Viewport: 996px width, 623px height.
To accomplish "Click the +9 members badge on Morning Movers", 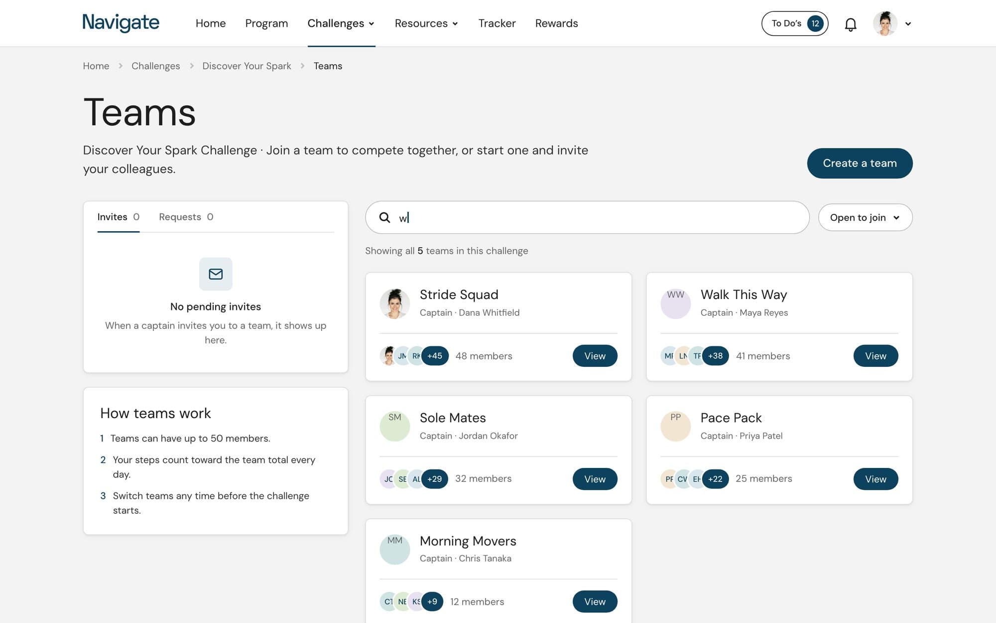I will coord(432,602).
